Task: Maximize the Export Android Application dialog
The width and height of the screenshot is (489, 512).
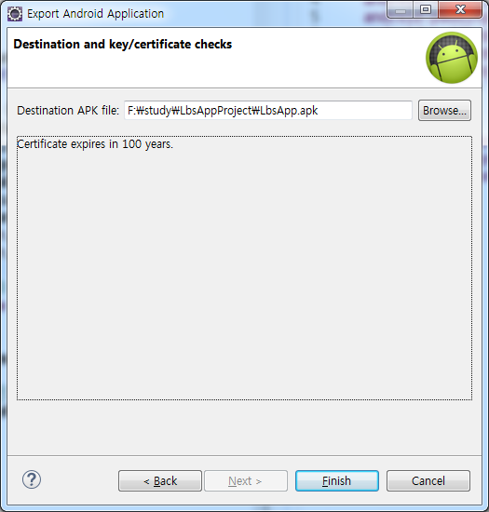Action: point(426,10)
